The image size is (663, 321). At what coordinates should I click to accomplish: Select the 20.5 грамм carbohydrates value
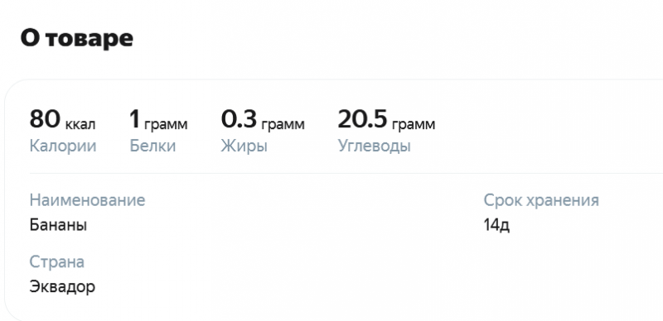coord(386,119)
